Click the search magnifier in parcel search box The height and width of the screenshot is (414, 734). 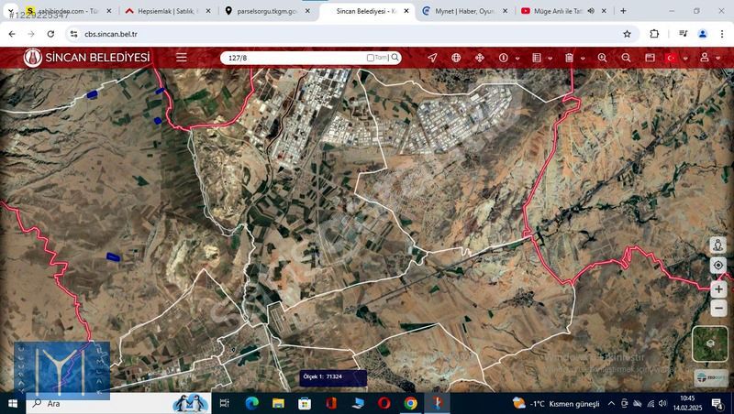(x=395, y=57)
